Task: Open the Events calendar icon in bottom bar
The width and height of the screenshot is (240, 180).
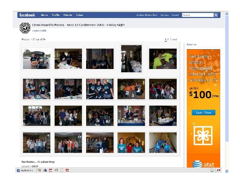Action: (x=50, y=170)
